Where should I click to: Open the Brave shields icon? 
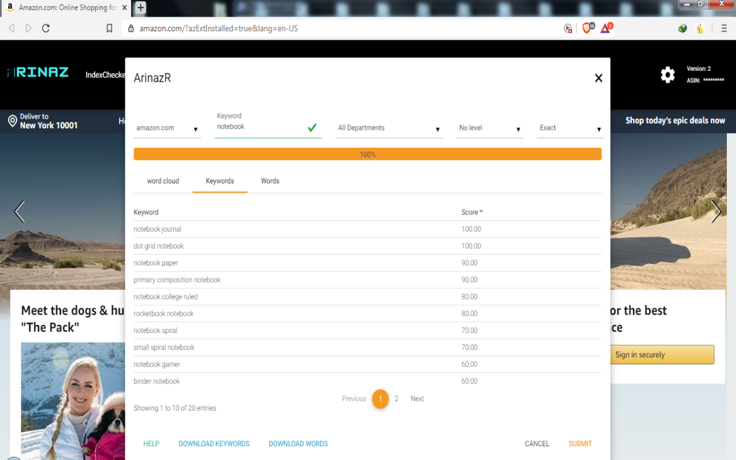587,28
